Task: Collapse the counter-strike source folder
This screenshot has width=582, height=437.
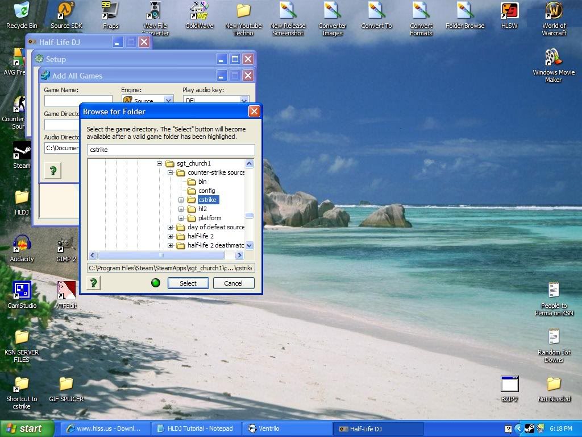Action: pos(170,172)
